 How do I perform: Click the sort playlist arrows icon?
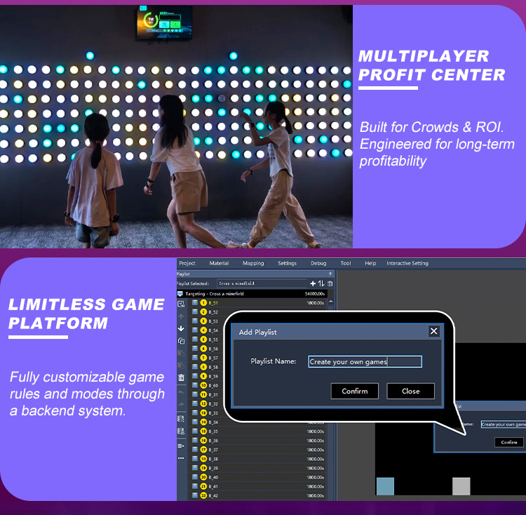(321, 283)
